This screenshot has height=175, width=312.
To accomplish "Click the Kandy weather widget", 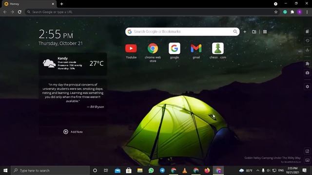I will pyautogui.click(x=73, y=64).
